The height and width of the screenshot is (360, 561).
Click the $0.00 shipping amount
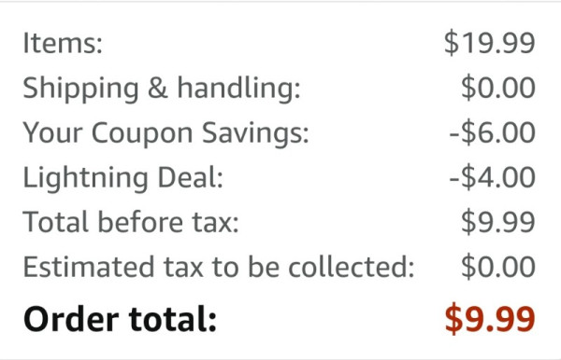coord(498,88)
